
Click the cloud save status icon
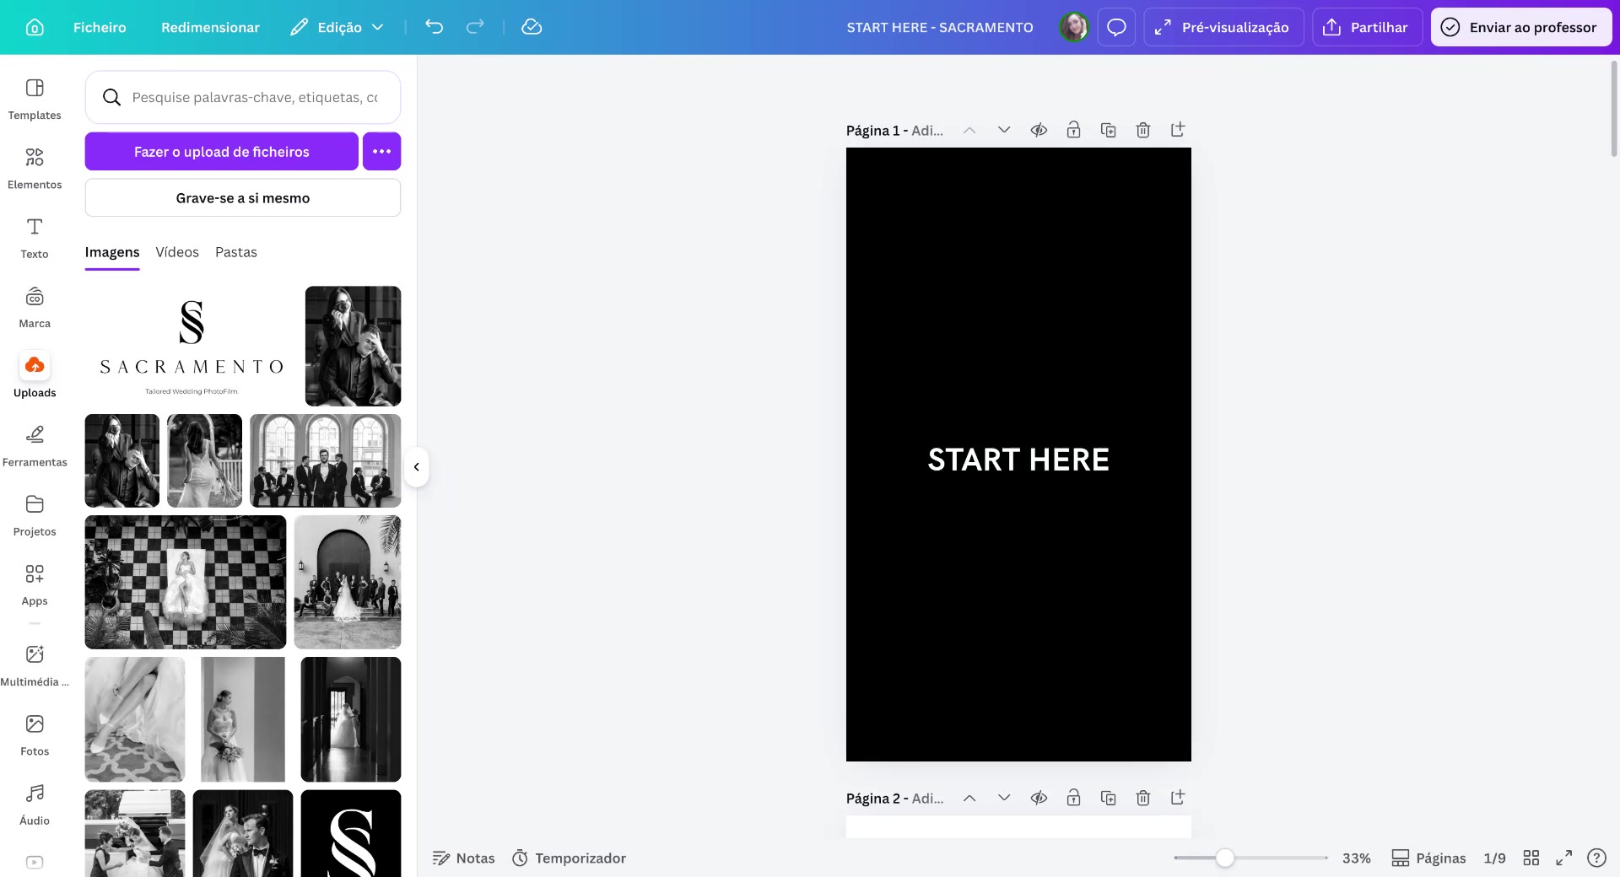[532, 27]
